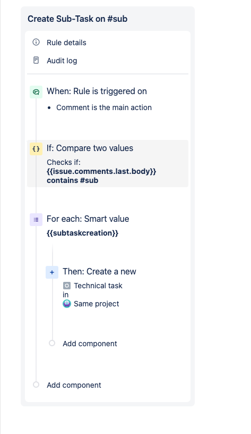Click the Audit log document icon

(x=36, y=60)
